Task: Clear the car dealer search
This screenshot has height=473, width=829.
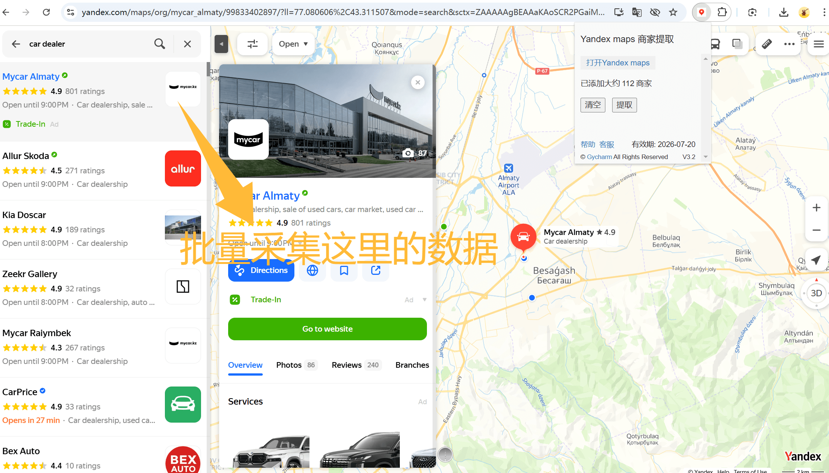Action: point(187,44)
